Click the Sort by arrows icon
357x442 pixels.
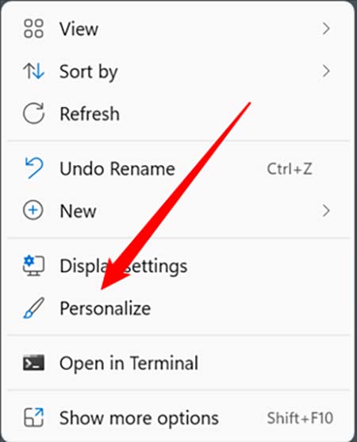pos(33,71)
